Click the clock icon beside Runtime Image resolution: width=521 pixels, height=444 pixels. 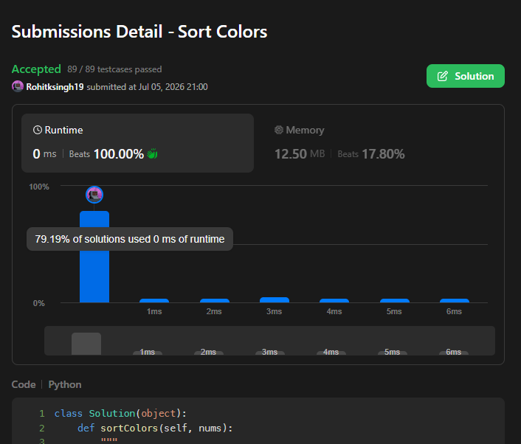(38, 130)
